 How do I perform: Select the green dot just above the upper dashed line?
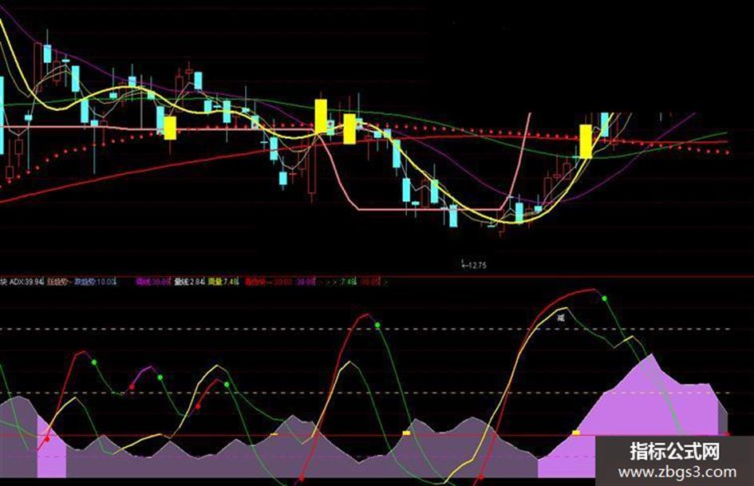point(377,326)
